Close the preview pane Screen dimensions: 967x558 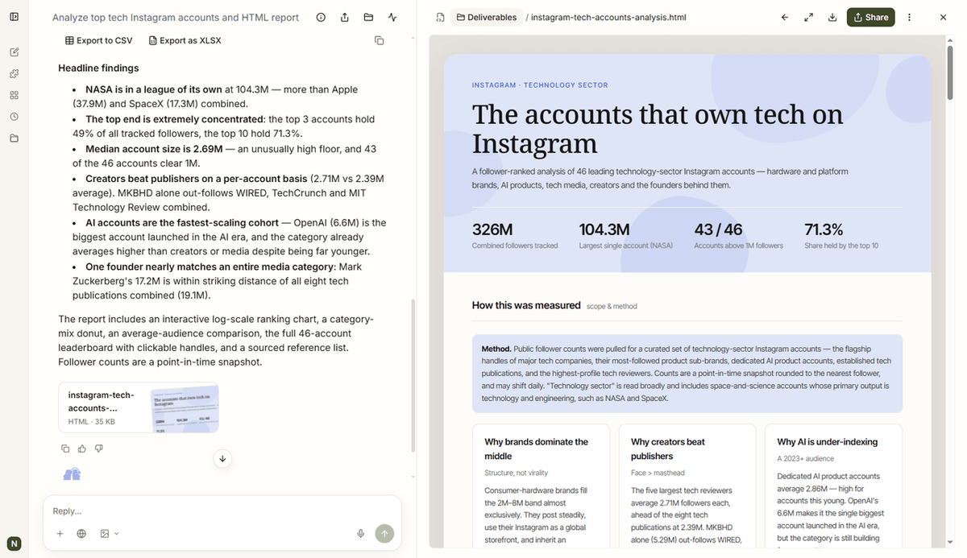click(x=944, y=17)
